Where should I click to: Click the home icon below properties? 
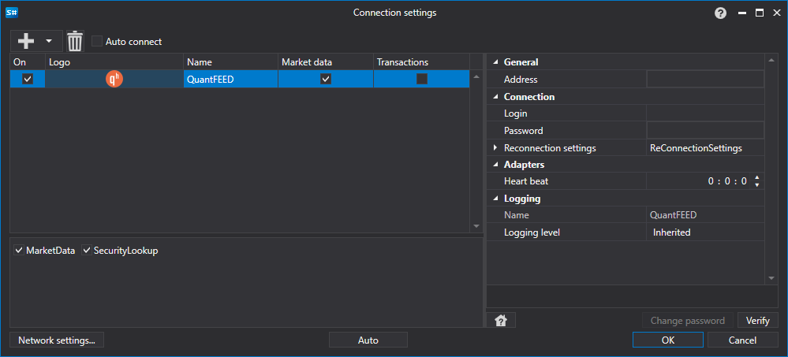(x=501, y=320)
